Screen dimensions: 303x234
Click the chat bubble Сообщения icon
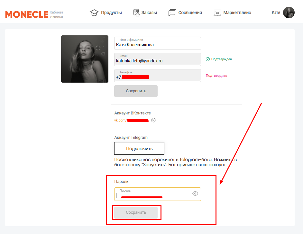pos(172,13)
